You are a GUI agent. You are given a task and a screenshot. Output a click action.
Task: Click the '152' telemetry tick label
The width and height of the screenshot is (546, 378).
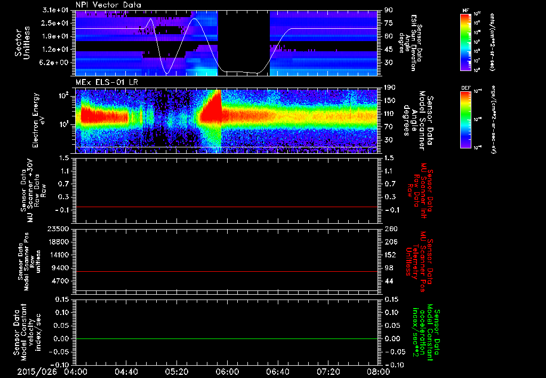pos(390,255)
